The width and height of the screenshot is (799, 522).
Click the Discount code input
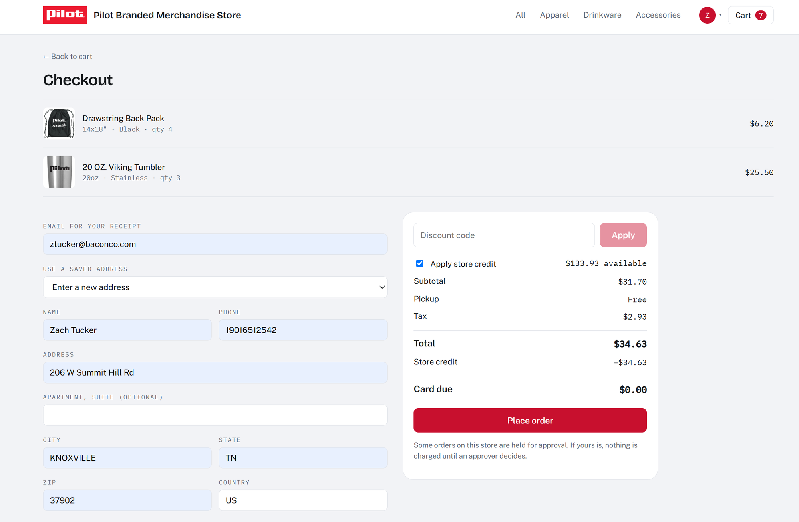point(504,235)
